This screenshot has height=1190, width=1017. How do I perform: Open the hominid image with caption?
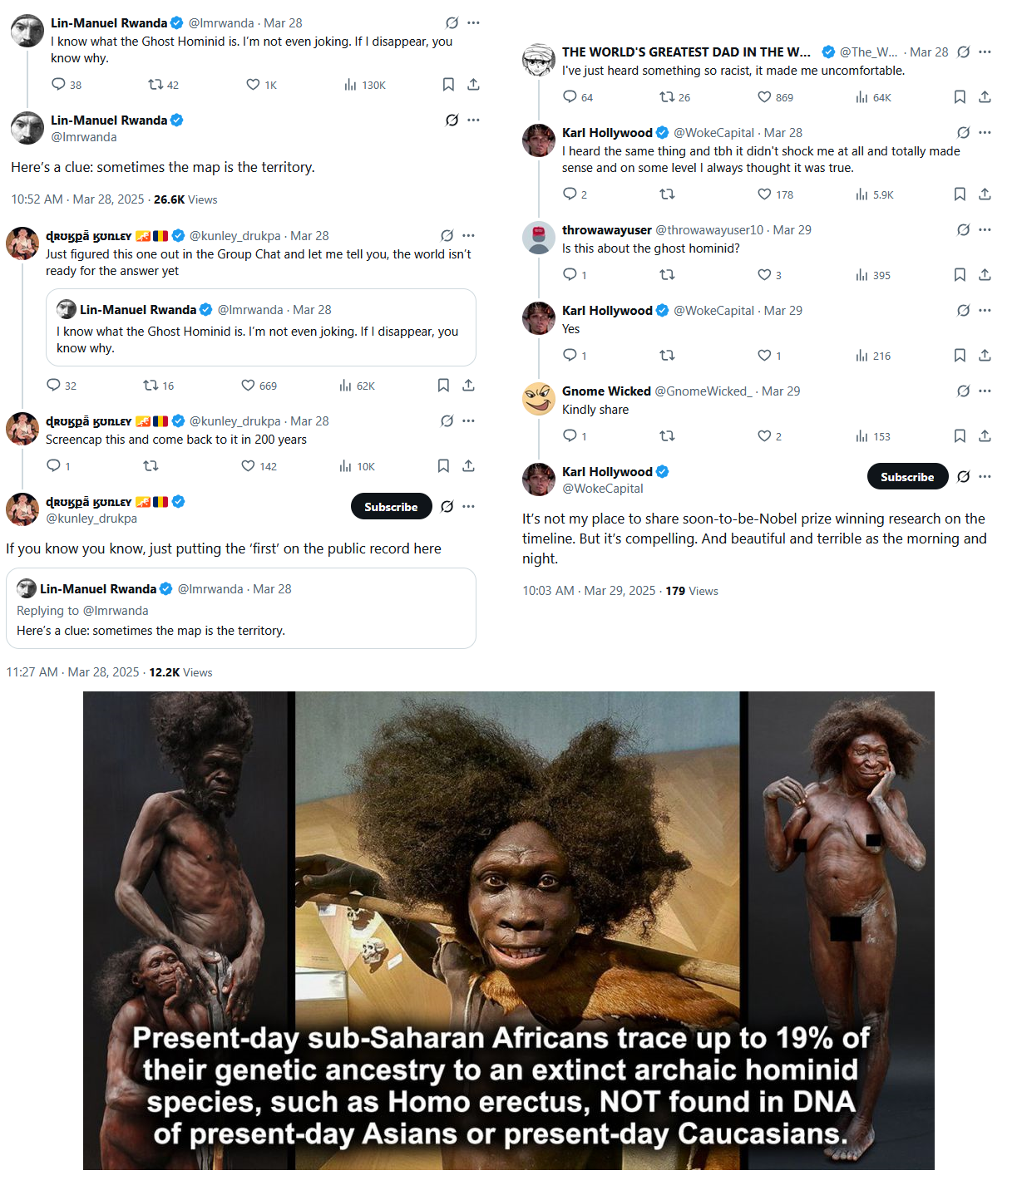(x=509, y=931)
